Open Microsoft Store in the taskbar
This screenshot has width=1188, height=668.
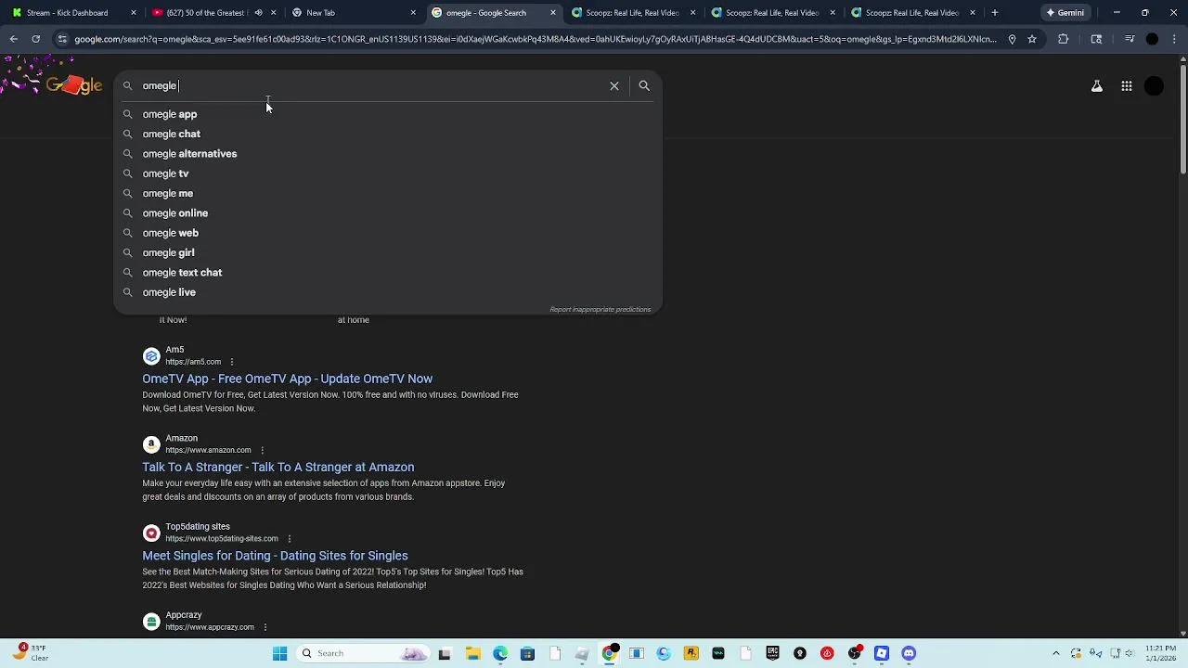[527, 653]
